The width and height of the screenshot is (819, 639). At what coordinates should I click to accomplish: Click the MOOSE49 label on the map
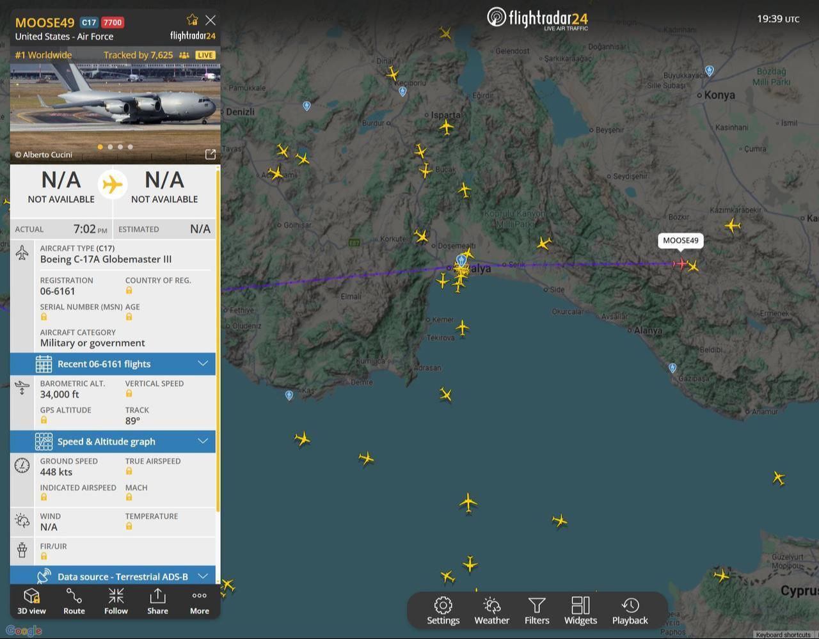(681, 241)
